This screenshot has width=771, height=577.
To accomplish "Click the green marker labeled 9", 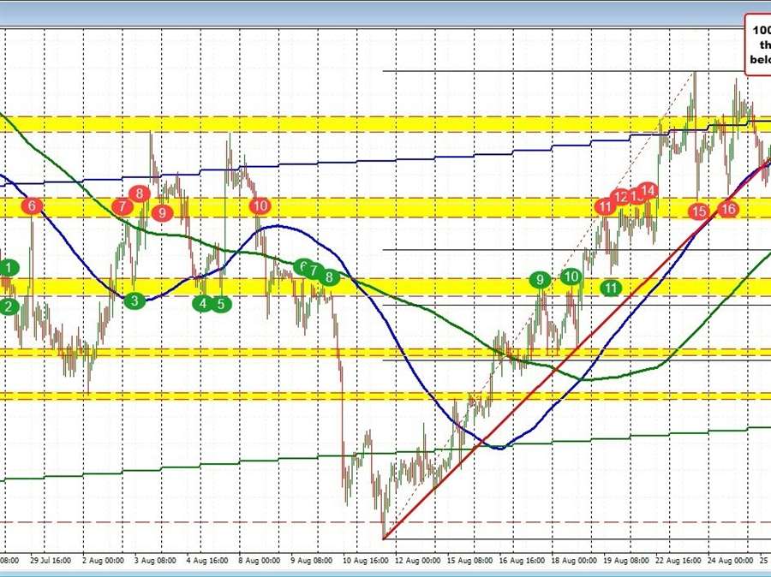I will (540, 280).
